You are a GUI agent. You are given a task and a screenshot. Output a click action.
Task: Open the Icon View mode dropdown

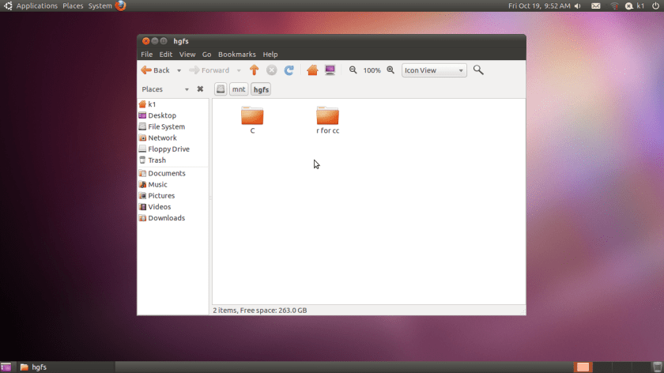tap(434, 70)
